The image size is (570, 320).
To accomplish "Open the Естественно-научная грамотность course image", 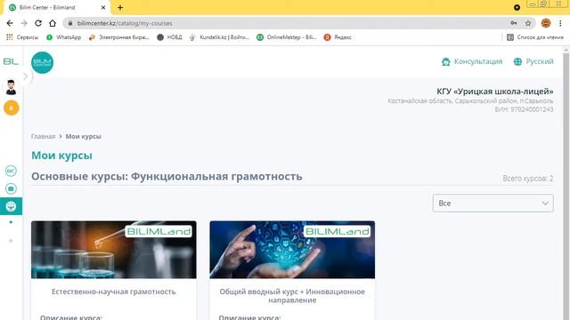I will pyautogui.click(x=114, y=250).
